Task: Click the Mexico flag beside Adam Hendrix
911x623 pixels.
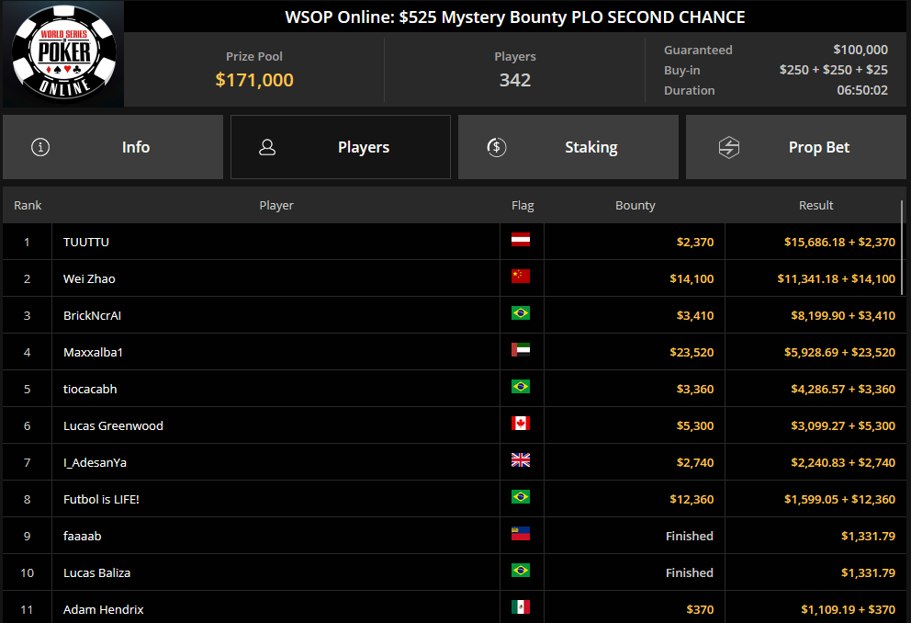Action: click(521, 606)
